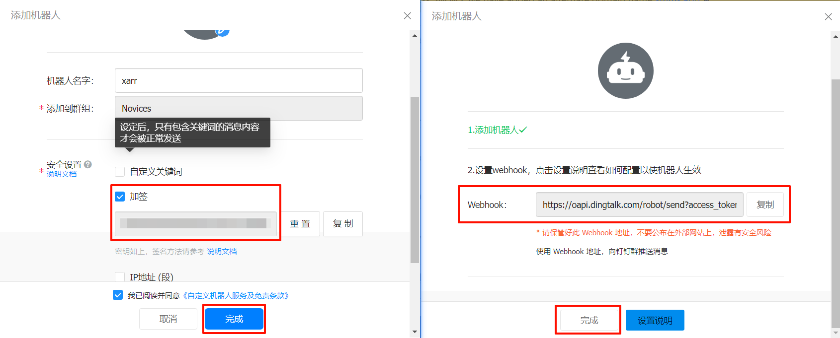Click the blue 设置说明 button
The image size is (840, 338).
(x=655, y=321)
